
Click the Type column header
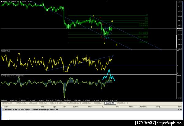(x=54, y=107)
